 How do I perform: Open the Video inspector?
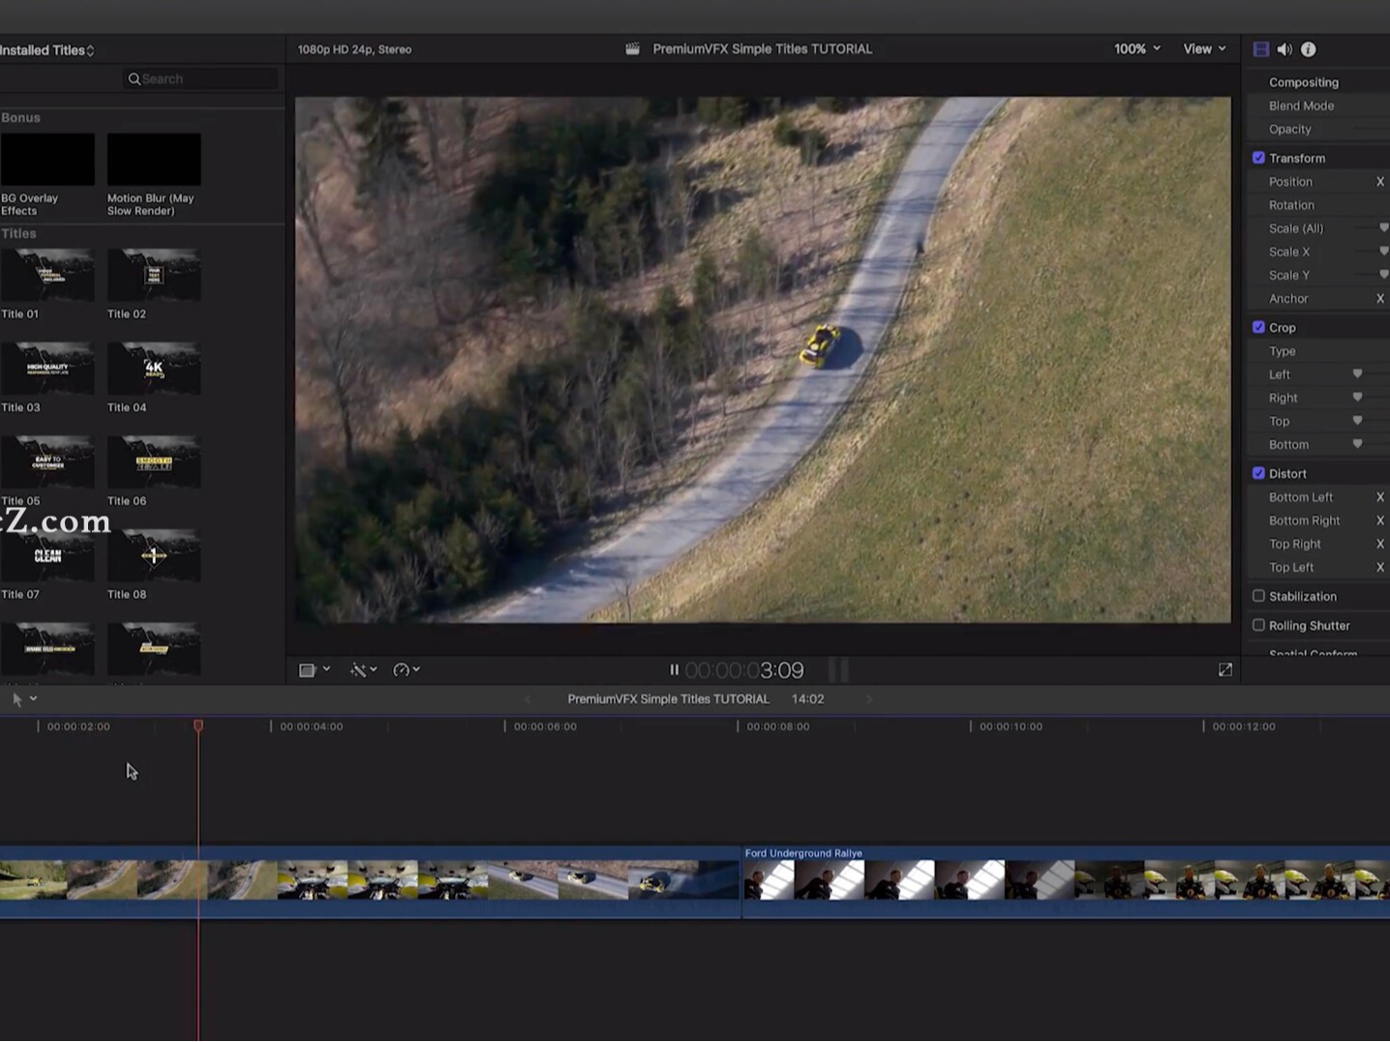tap(1260, 48)
